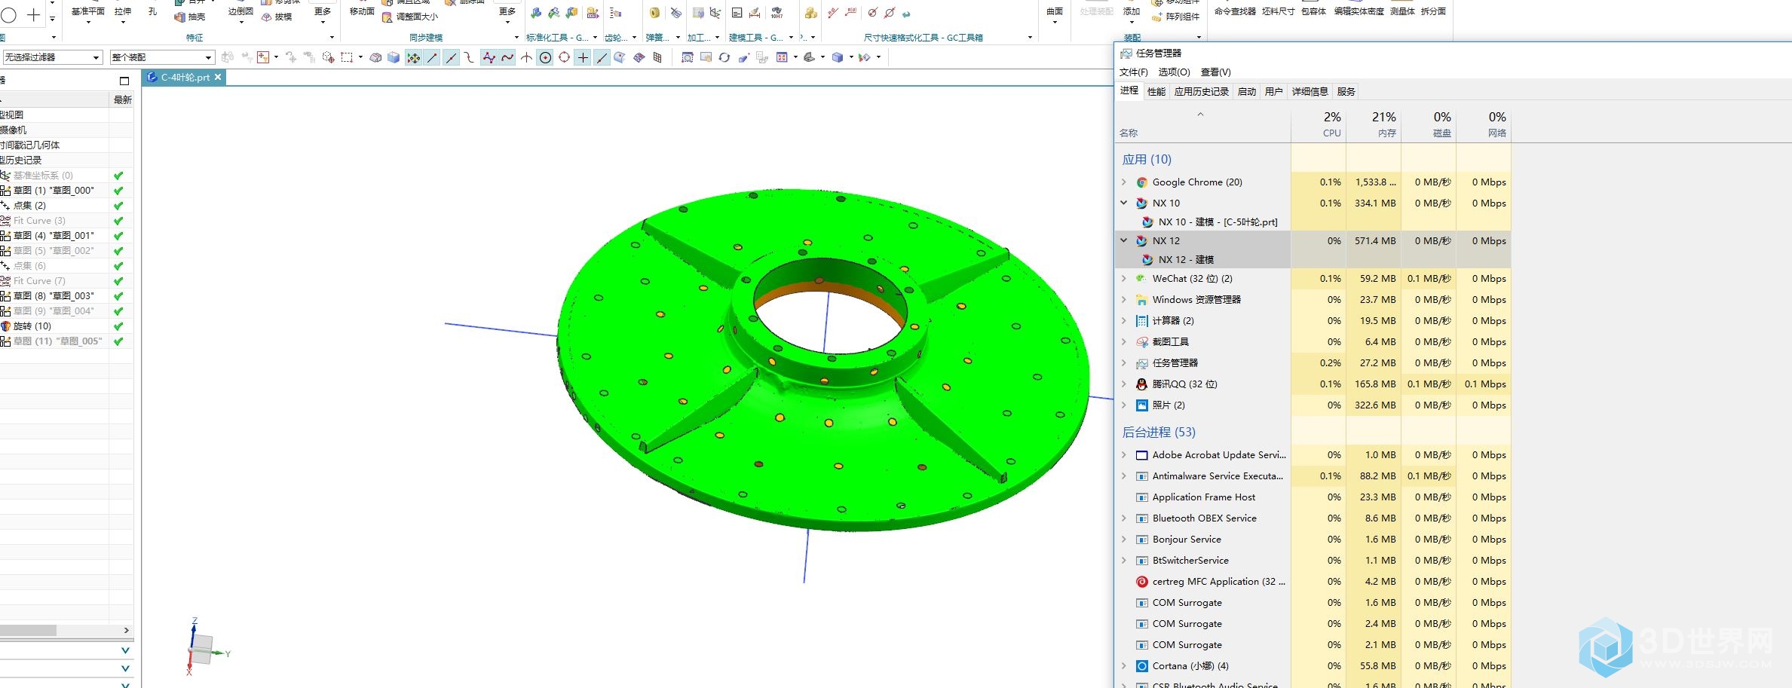
Task: Toggle point on face snap icon
Action: pos(620,57)
